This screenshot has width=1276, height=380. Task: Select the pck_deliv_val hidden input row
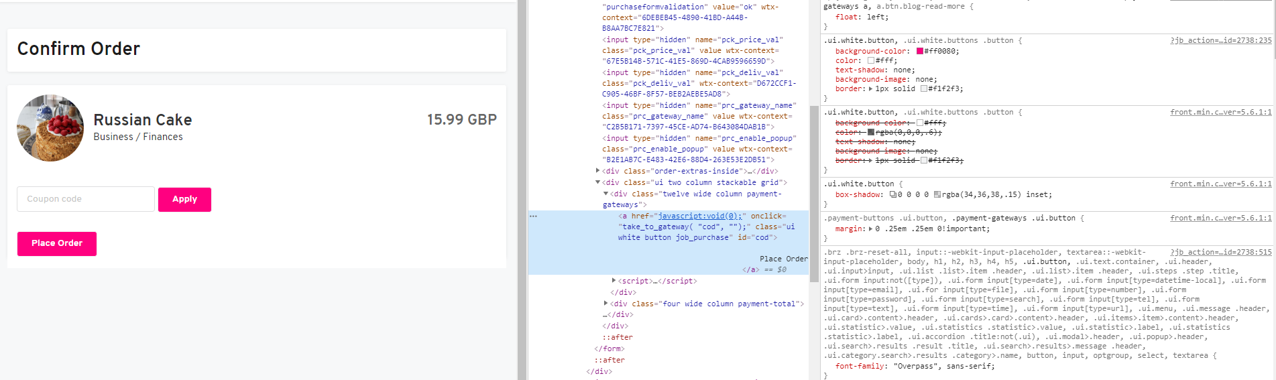click(699, 83)
